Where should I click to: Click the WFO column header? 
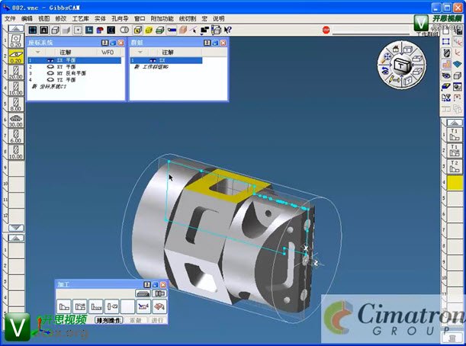108,53
